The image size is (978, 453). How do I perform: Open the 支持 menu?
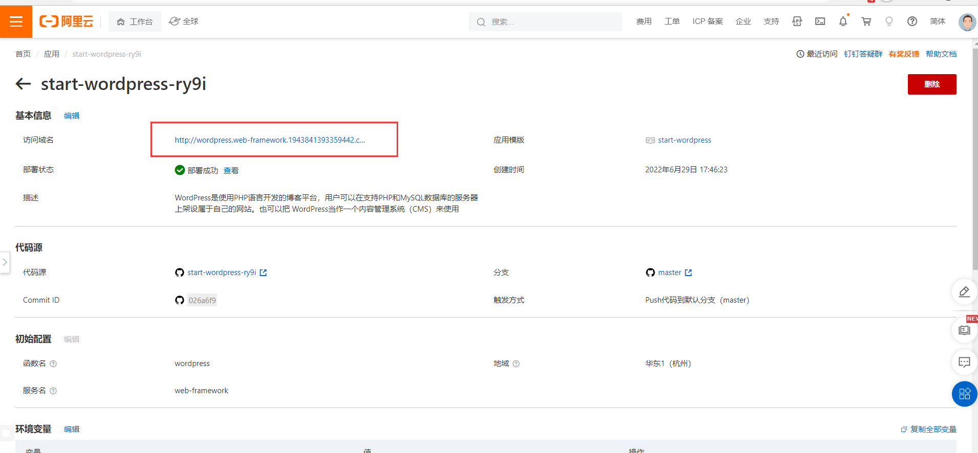pyautogui.click(x=771, y=21)
